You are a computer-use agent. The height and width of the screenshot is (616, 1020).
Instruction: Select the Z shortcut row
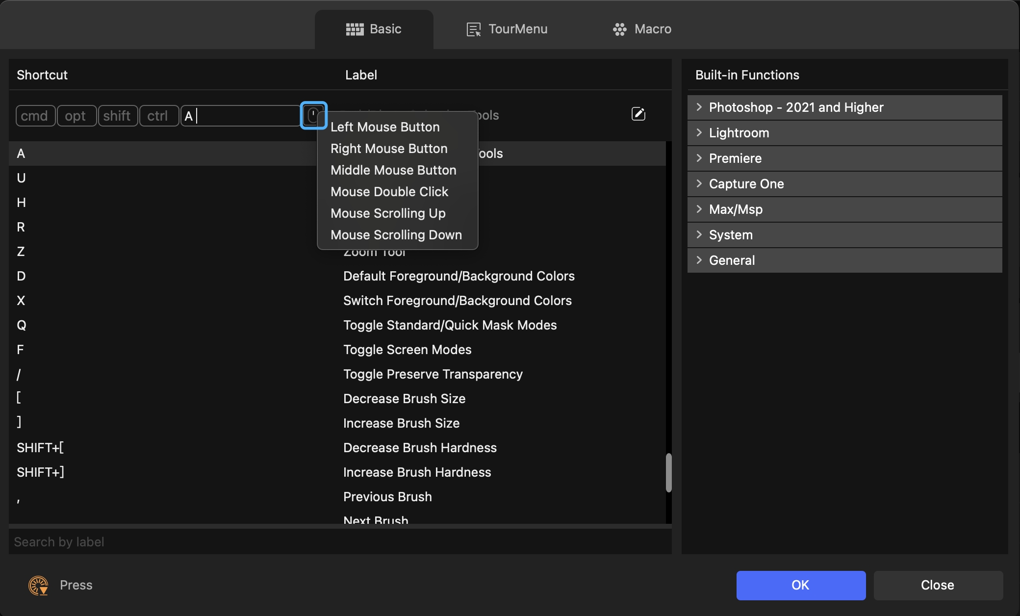(337, 252)
